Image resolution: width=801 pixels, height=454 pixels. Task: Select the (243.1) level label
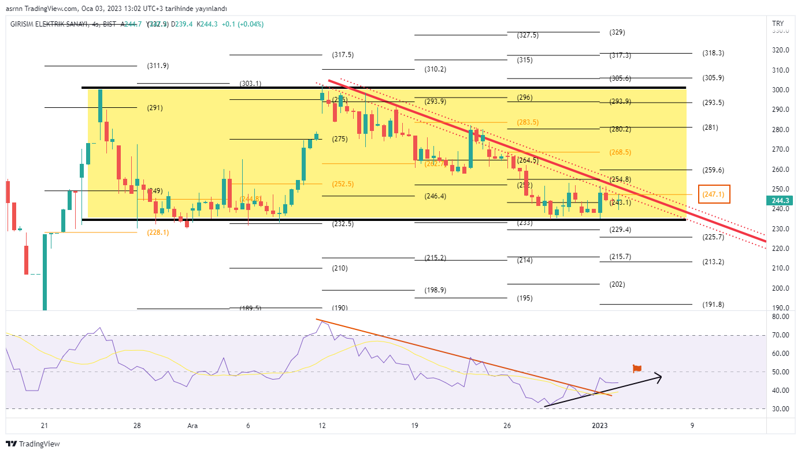621,202
